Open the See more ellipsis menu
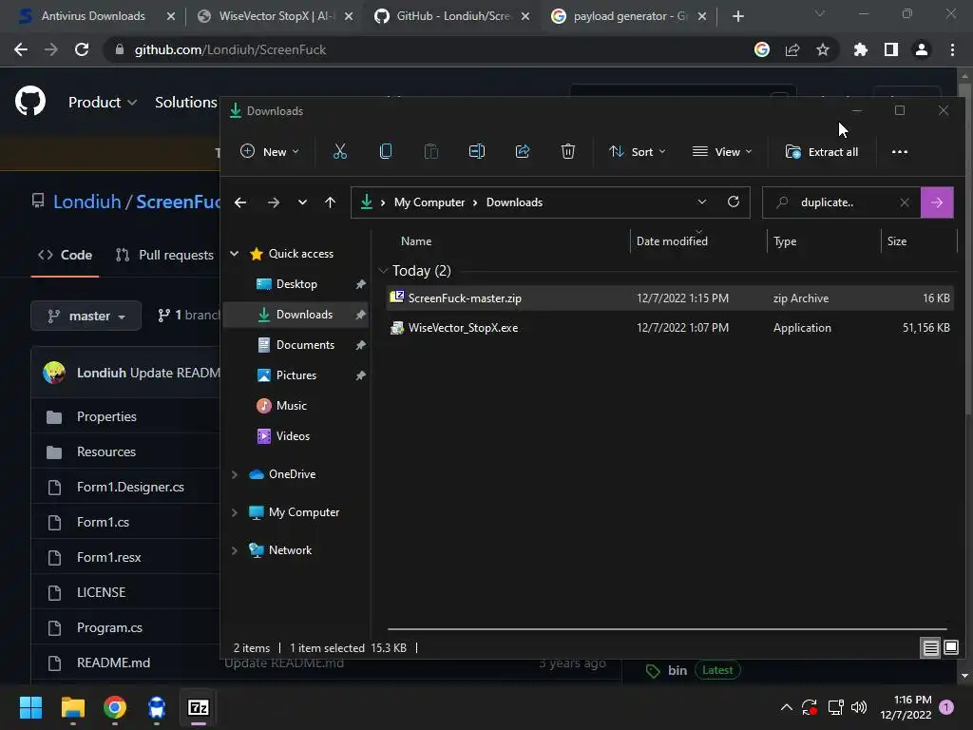This screenshot has height=730, width=973. [x=899, y=151]
